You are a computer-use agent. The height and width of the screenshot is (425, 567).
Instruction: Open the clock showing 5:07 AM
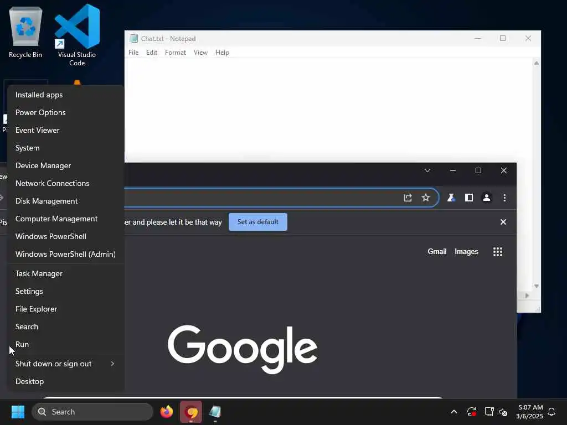[529, 412]
